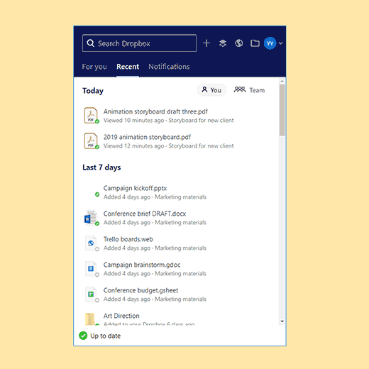
Task: Click the Up to date status text
Action: (106, 336)
